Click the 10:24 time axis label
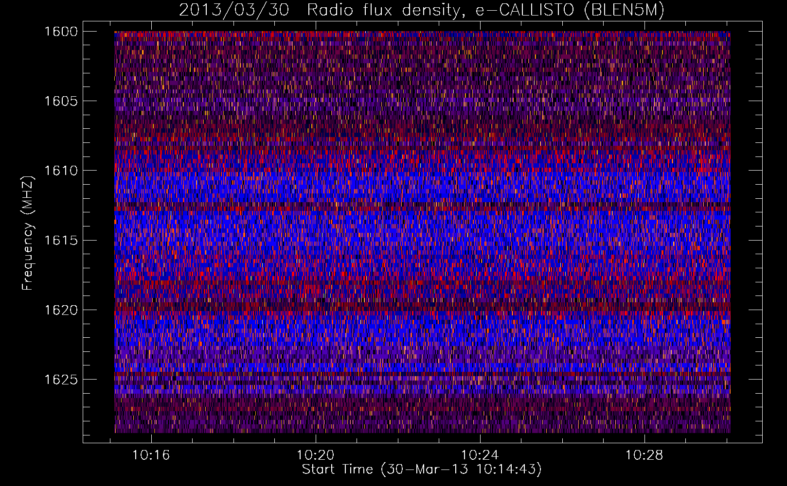Viewport: 787px width, 486px height. tap(480, 455)
